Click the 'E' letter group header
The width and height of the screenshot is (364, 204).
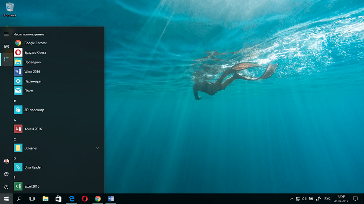pos(14,178)
